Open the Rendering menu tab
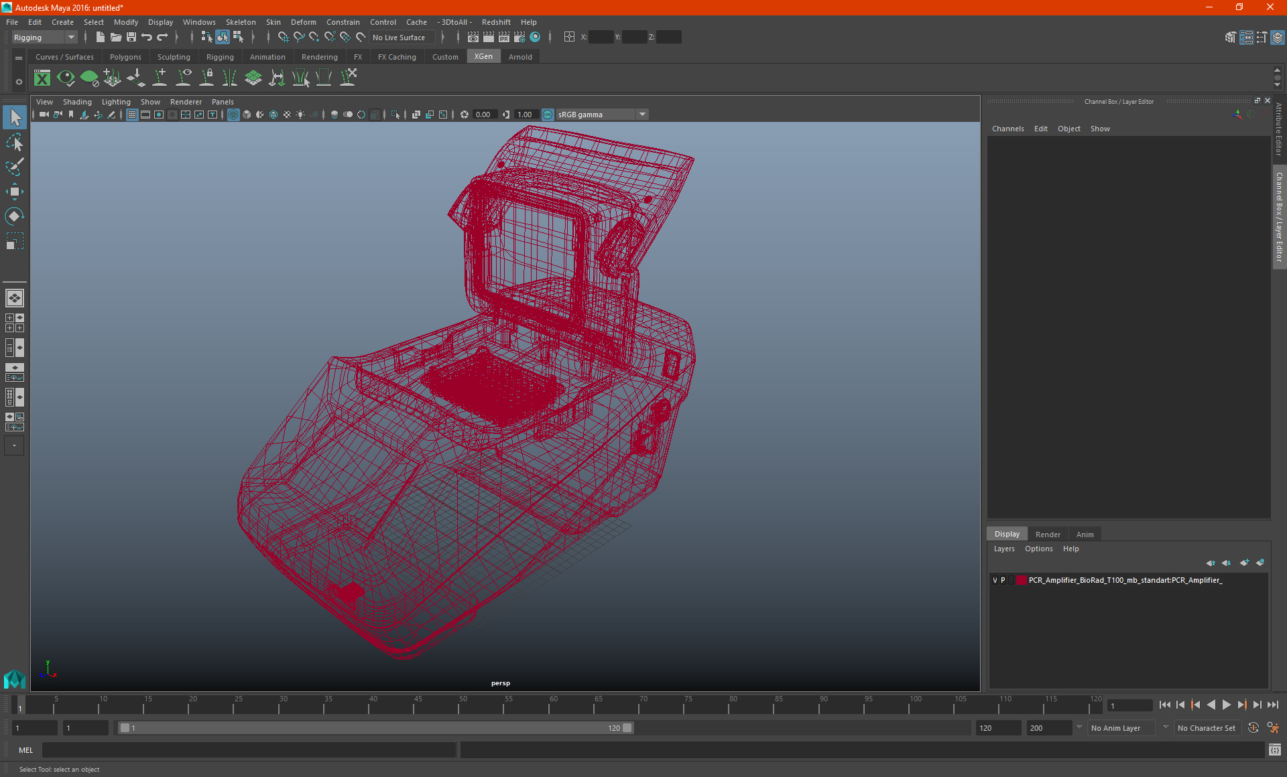This screenshot has height=777, width=1287. pyautogui.click(x=320, y=57)
